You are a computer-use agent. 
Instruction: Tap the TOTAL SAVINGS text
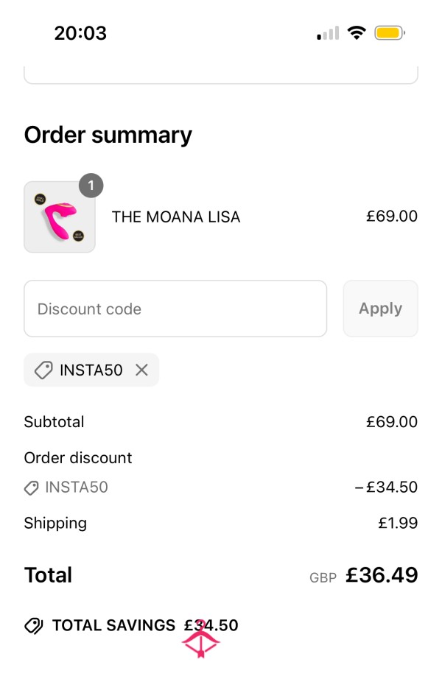point(113,625)
